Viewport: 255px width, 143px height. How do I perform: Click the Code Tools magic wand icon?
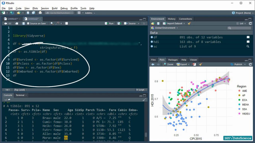coord(57,23)
